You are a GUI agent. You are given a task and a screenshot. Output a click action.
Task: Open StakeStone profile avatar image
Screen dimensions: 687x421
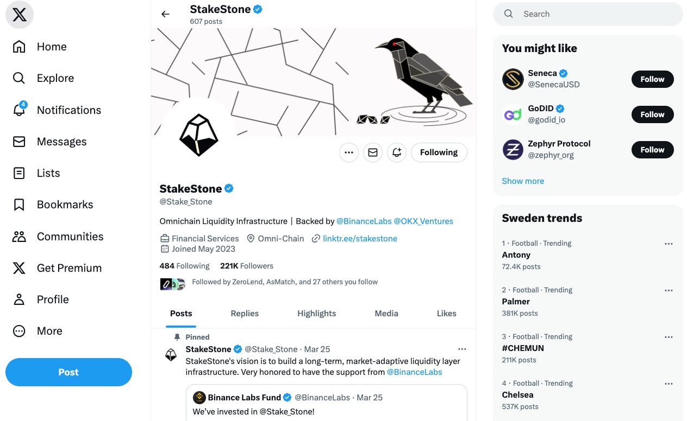pos(198,136)
